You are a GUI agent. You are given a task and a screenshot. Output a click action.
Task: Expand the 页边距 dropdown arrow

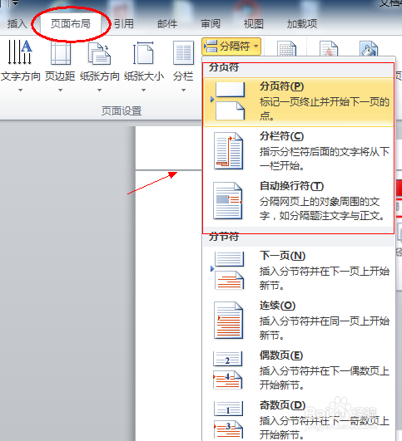pyautogui.click(x=60, y=91)
